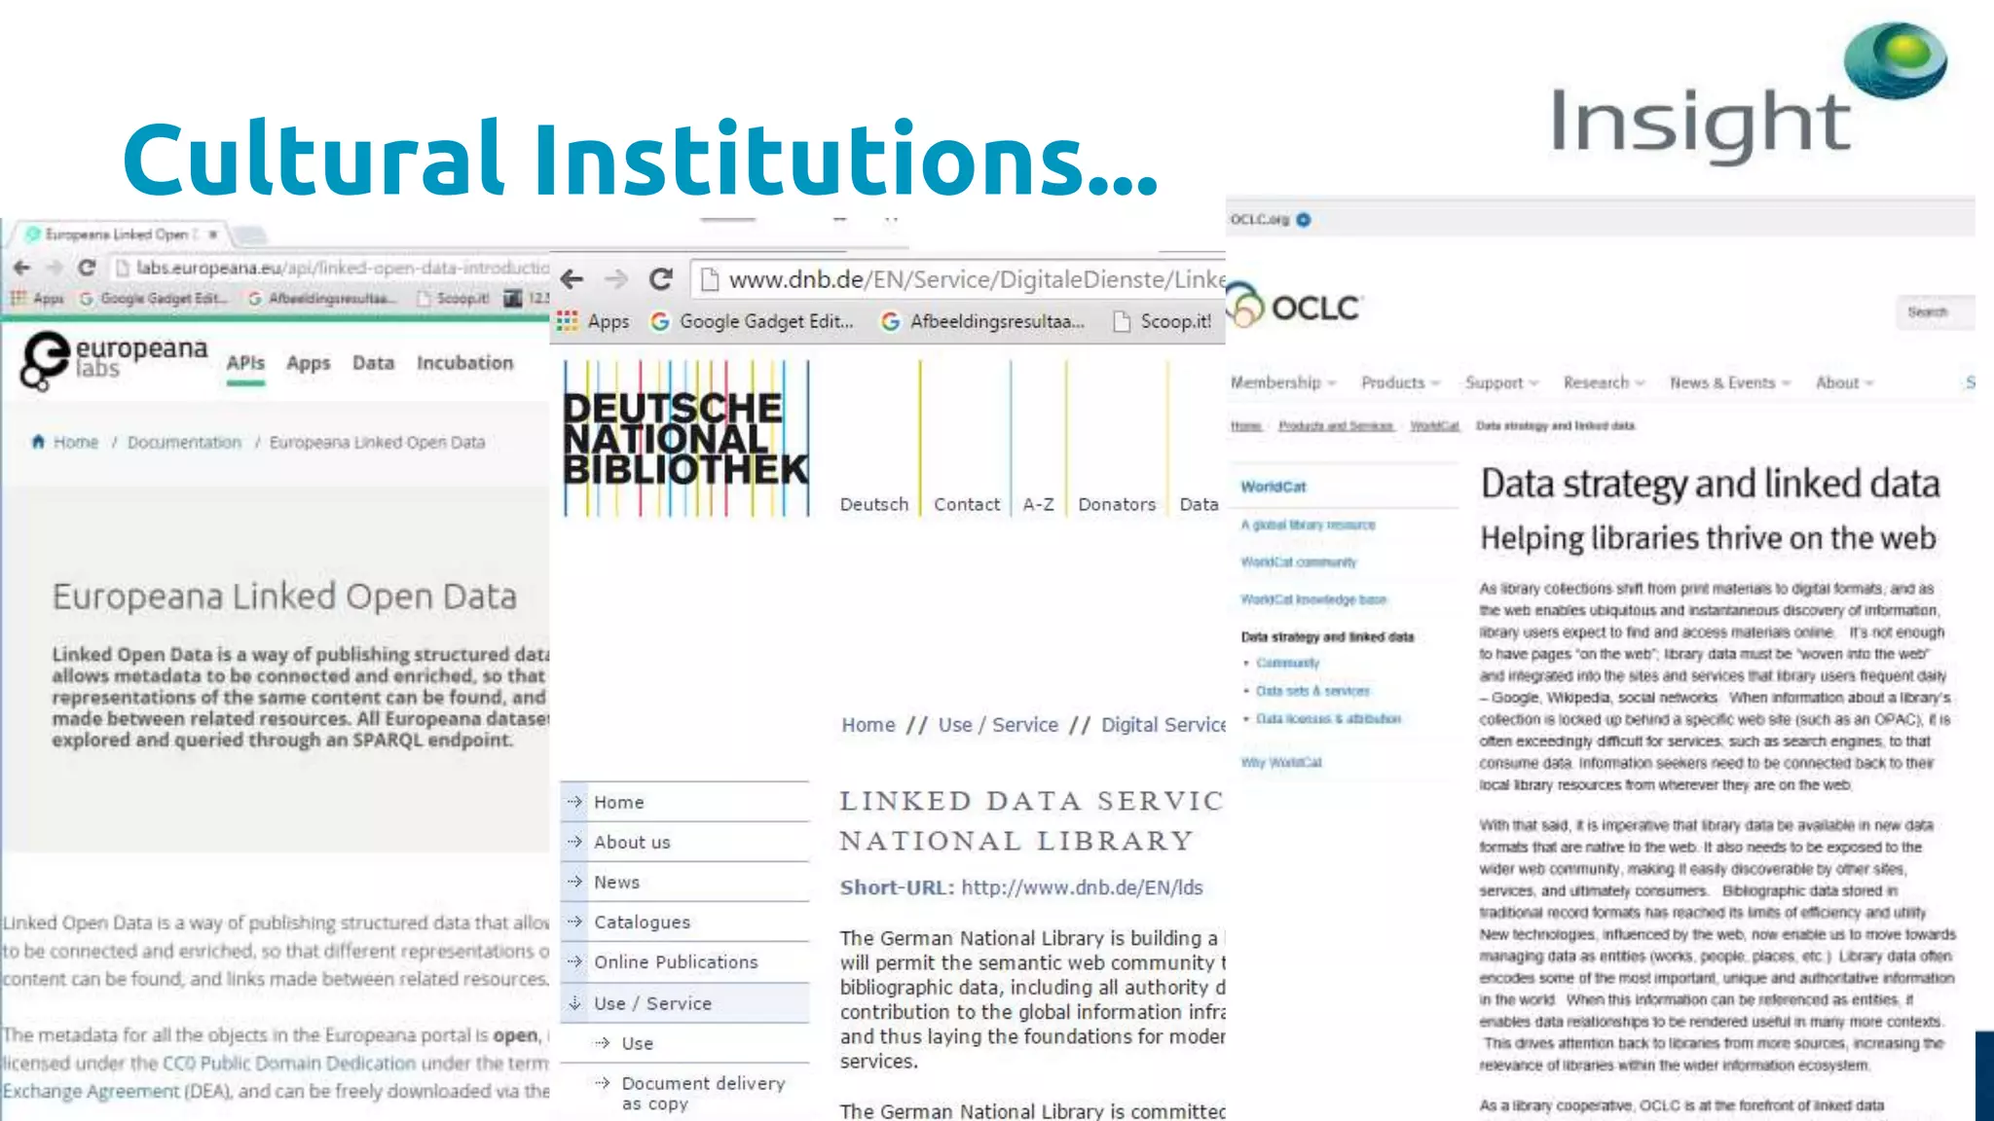Click the DNB address bar URL
Screen dimensions: 1994x1121
click(974, 280)
